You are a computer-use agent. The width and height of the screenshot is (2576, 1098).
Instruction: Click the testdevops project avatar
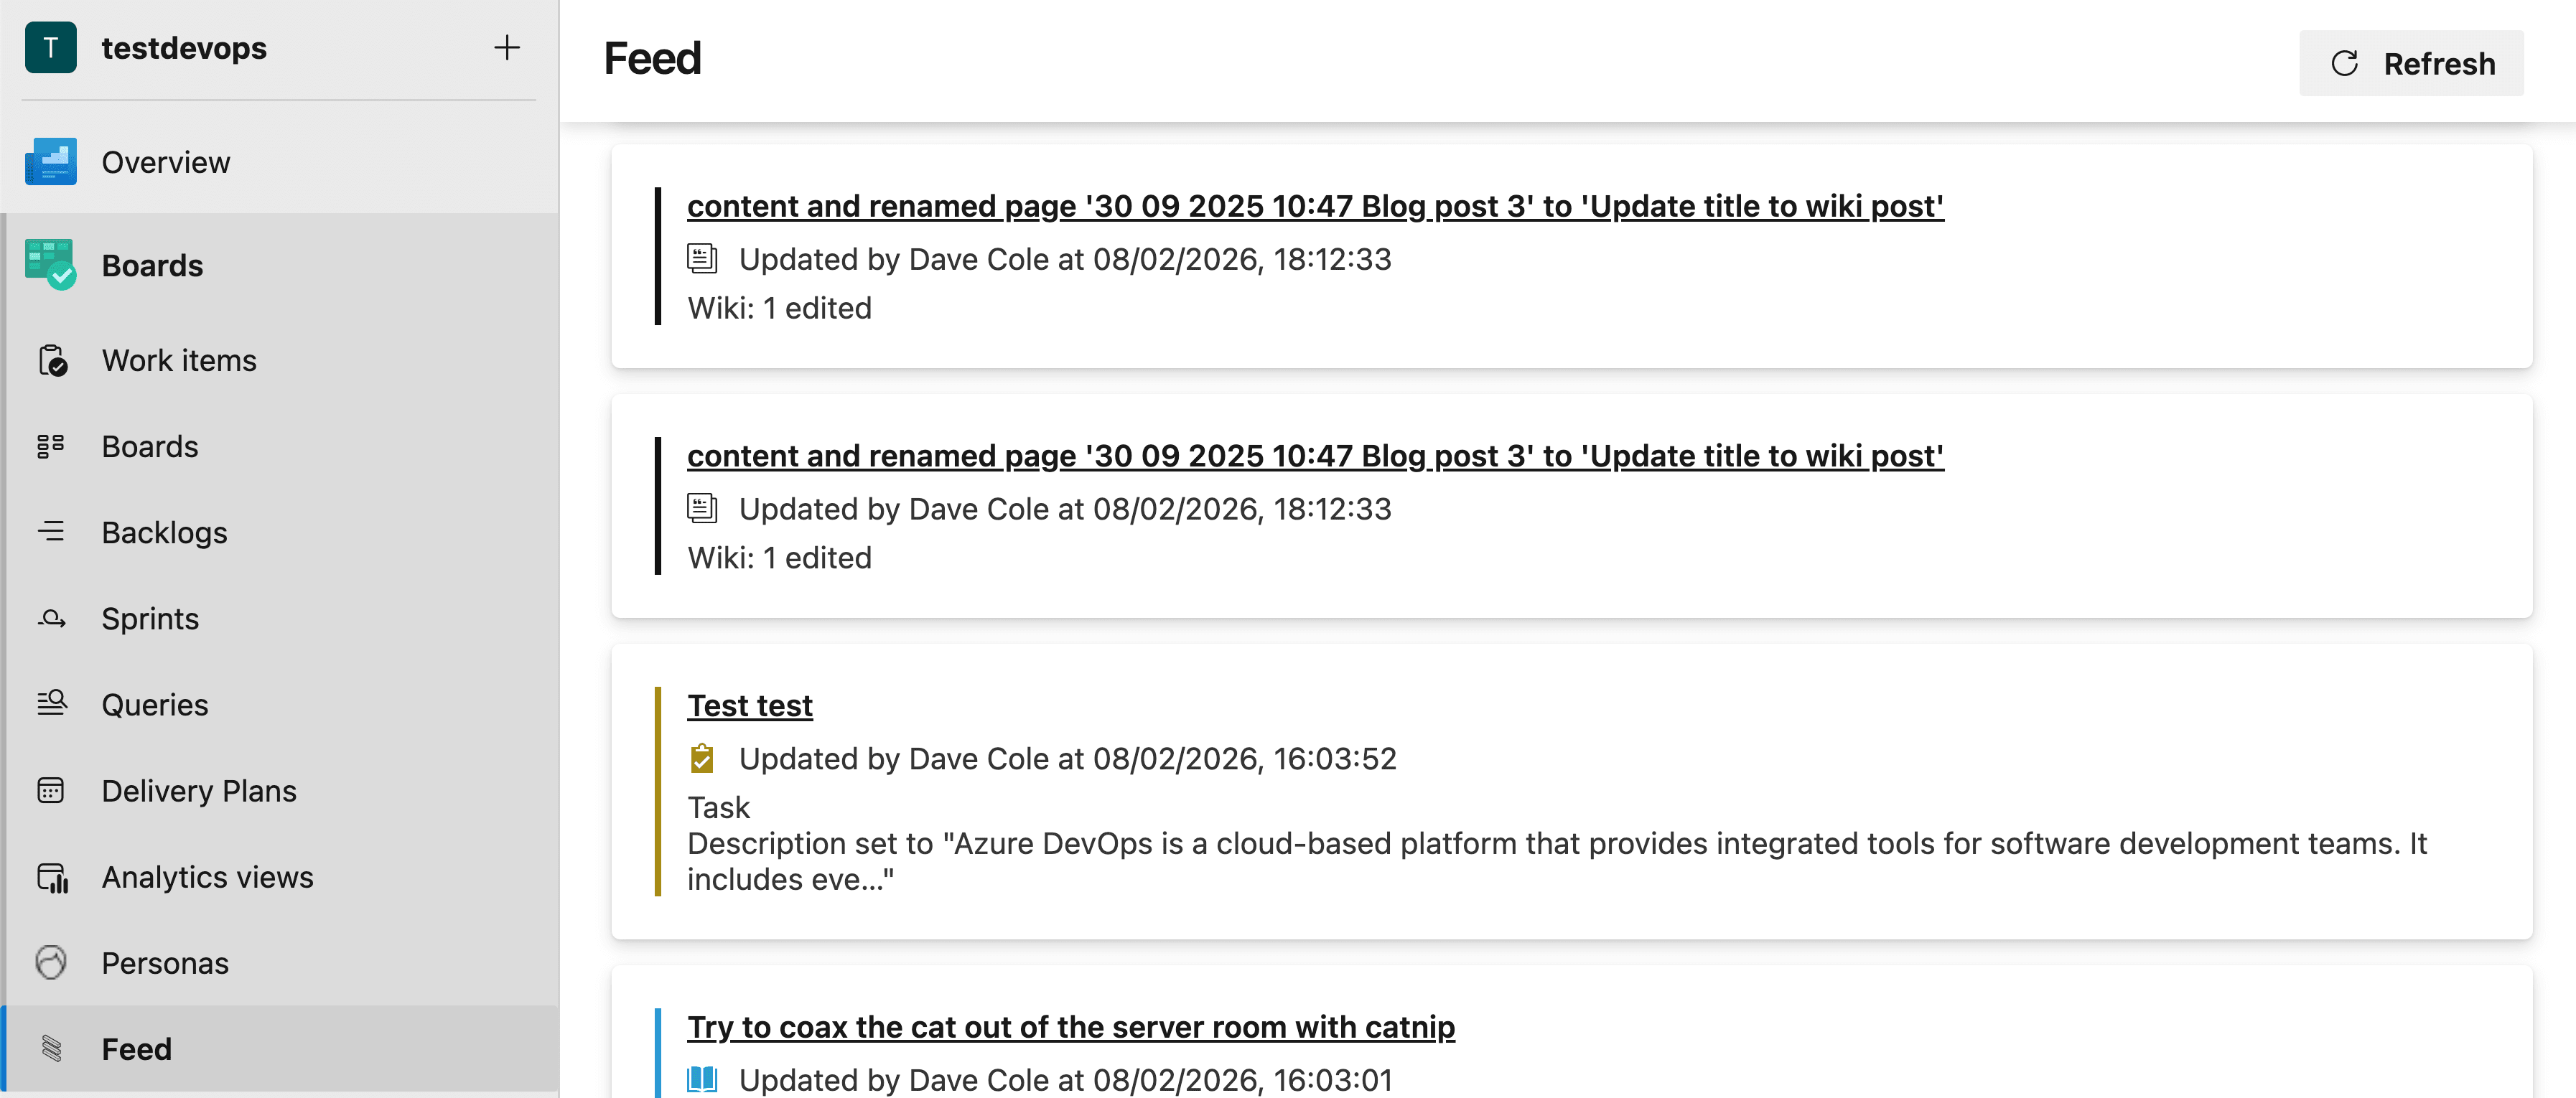click(x=50, y=47)
